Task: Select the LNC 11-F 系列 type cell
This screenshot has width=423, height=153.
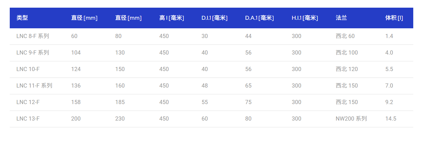Action: click(34, 86)
